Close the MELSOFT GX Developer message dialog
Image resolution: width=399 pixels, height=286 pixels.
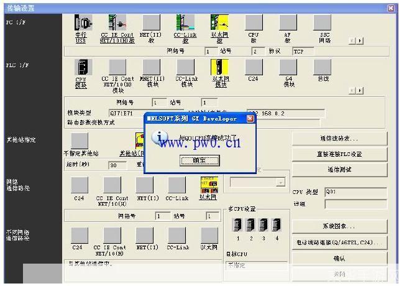coord(250,118)
